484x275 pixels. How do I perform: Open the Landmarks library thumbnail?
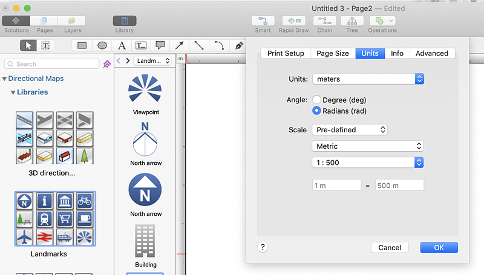(55, 219)
